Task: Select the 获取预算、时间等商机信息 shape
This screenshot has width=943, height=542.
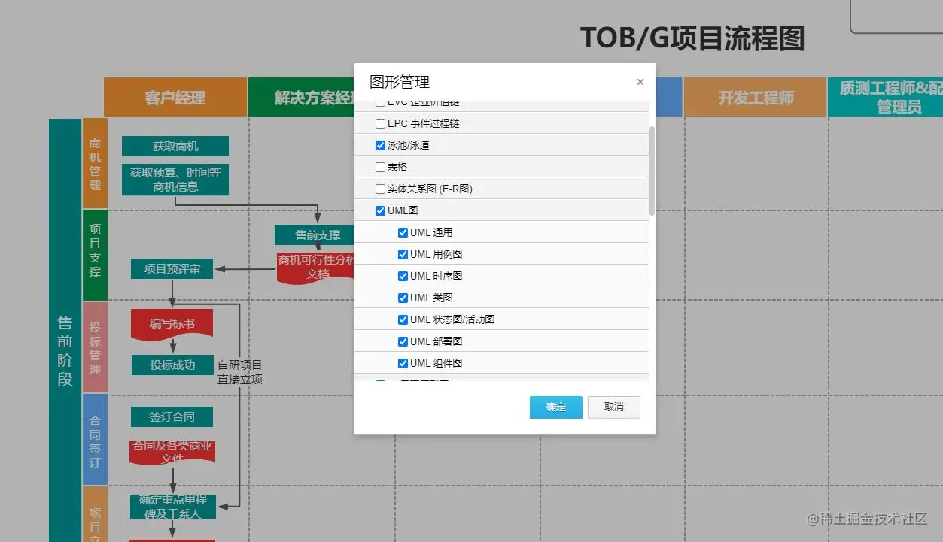Action: [x=175, y=180]
